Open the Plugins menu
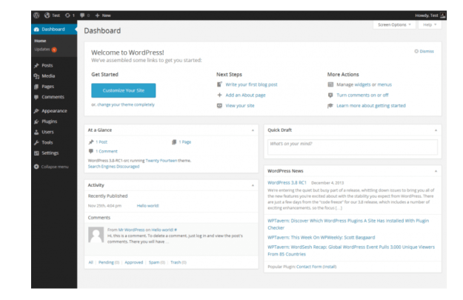The height and width of the screenshot is (300, 463). (50, 121)
